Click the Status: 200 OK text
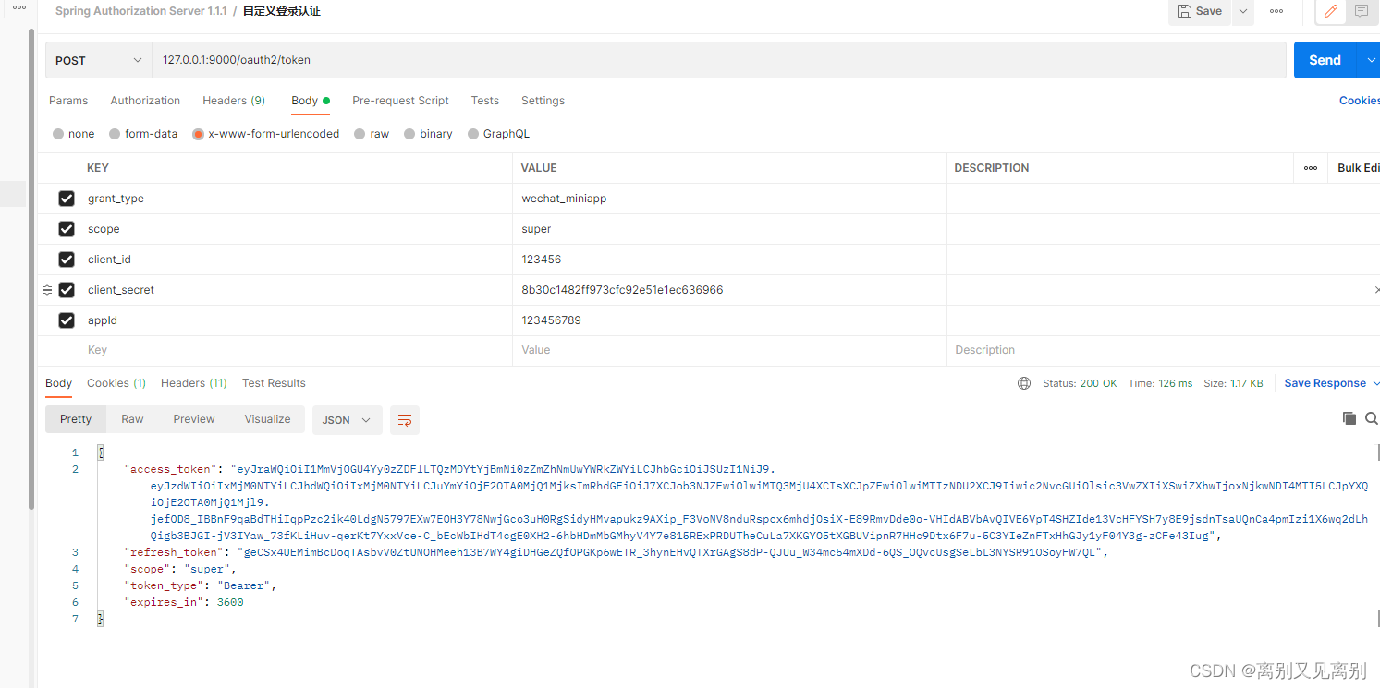The image size is (1380, 688). 1080,383
